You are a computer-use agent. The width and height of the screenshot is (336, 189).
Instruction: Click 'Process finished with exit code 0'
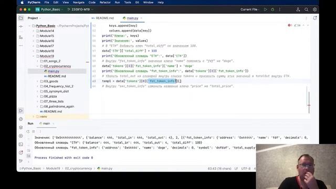click(x=64, y=157)
